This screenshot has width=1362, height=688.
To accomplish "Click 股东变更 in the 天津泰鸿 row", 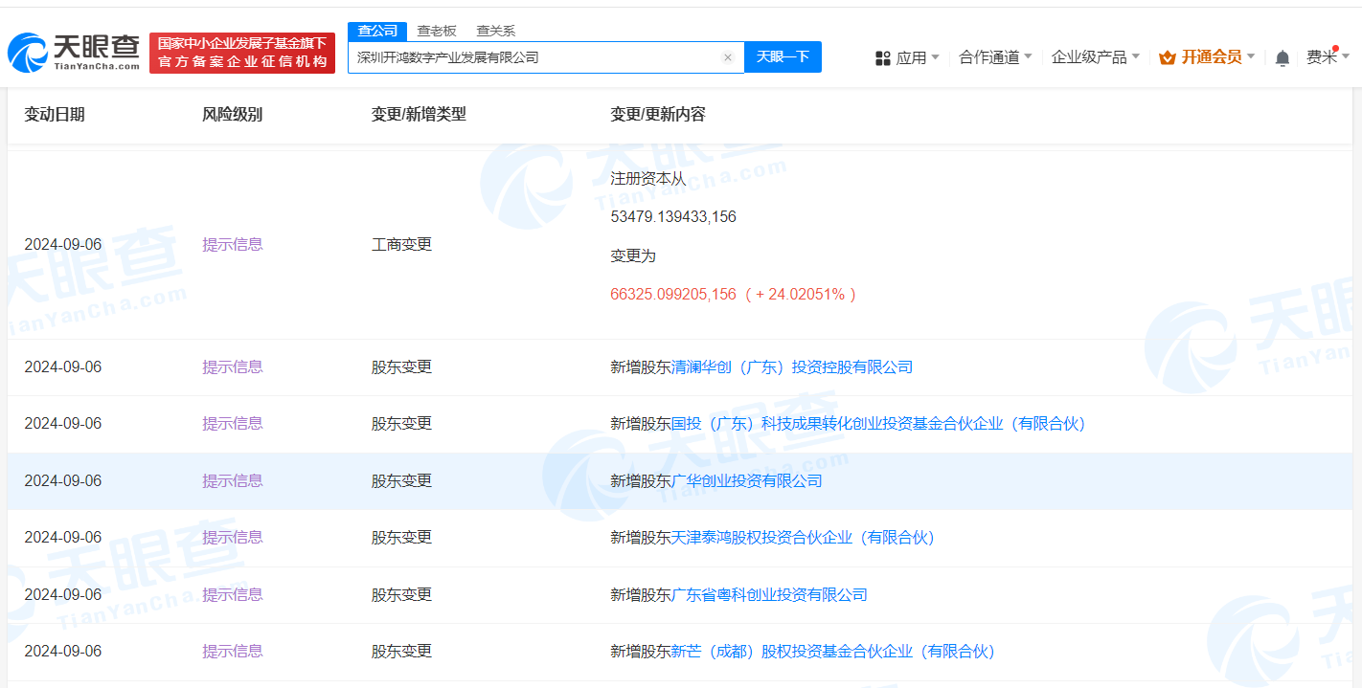I will 401,537.
